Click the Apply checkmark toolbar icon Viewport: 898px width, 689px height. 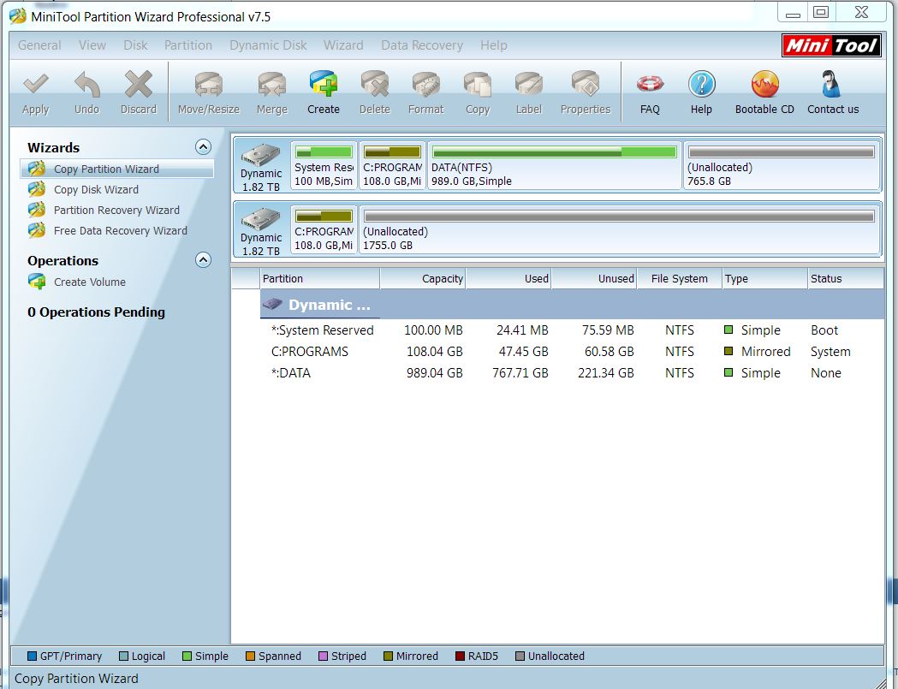point(35,86)
